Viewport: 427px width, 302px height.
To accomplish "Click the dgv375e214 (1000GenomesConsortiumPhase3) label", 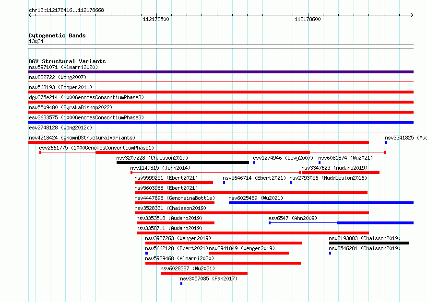I will (x=86, y=97).
